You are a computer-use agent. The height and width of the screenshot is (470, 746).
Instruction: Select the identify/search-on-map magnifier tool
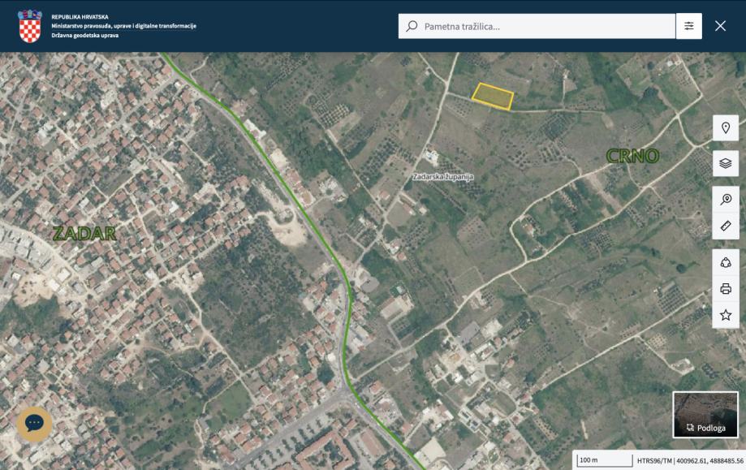click(725, 199)
